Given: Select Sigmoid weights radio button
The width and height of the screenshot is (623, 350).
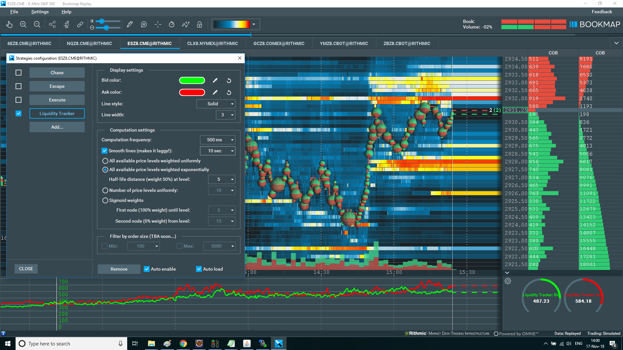Looking at the screenshot, I should 105,201.
